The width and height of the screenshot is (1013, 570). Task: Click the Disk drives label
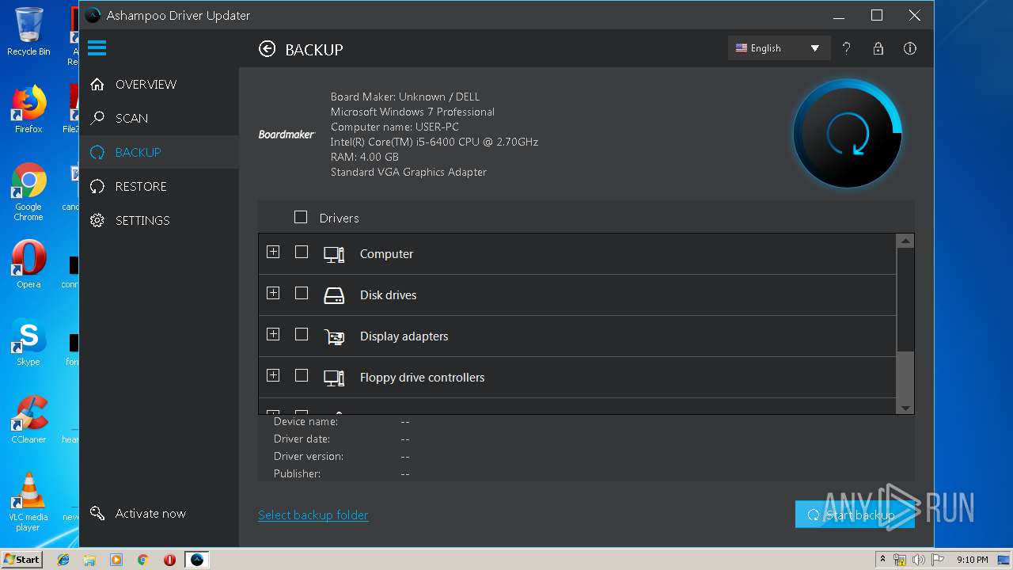388,295
